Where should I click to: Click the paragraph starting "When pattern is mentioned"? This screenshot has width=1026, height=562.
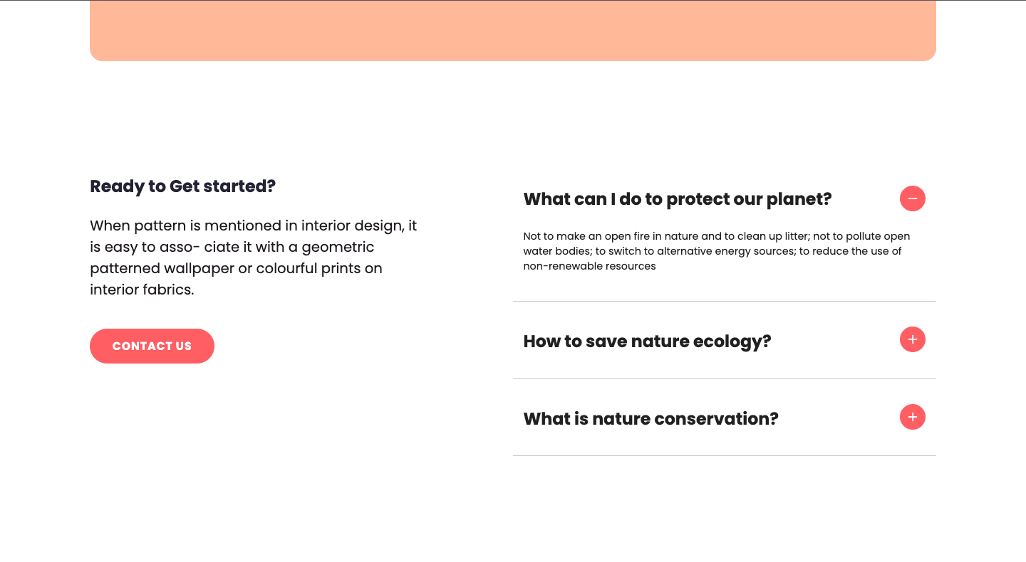tap(253, 258)
